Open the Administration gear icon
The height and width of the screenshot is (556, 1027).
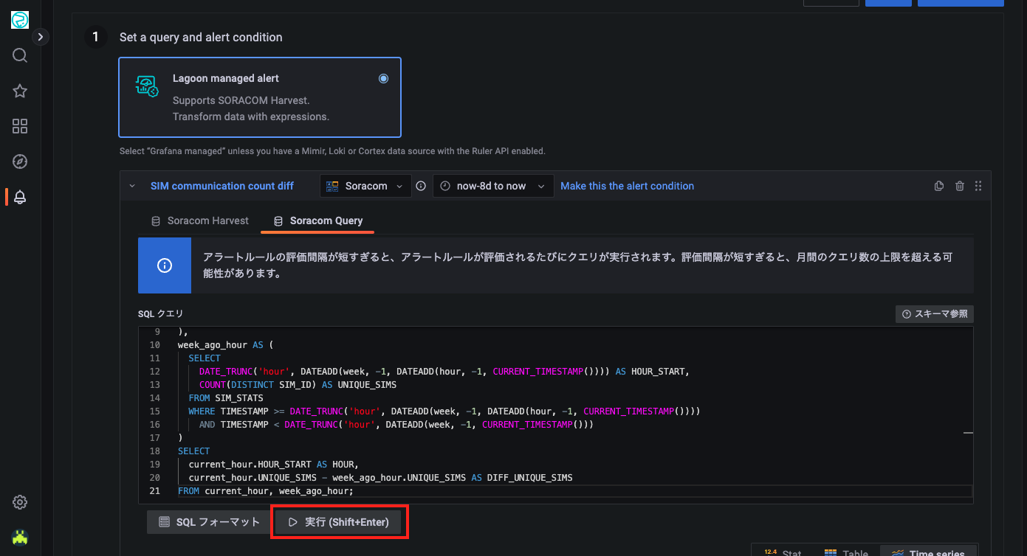pos(20,502)
